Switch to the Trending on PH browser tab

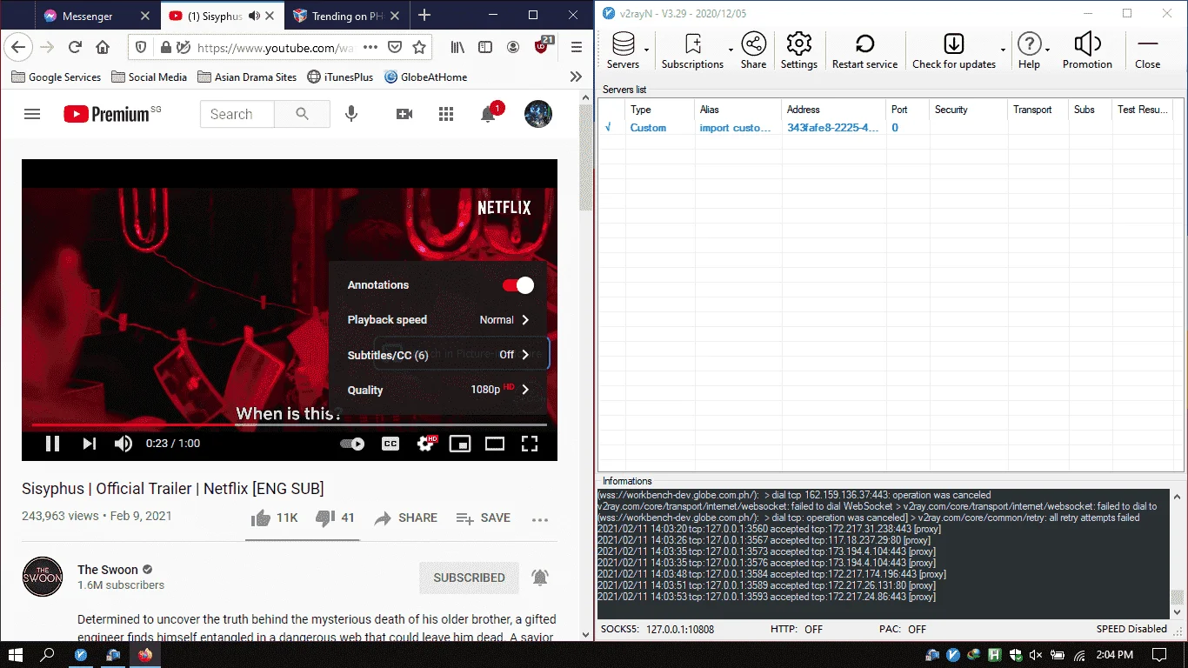point(347,16)
